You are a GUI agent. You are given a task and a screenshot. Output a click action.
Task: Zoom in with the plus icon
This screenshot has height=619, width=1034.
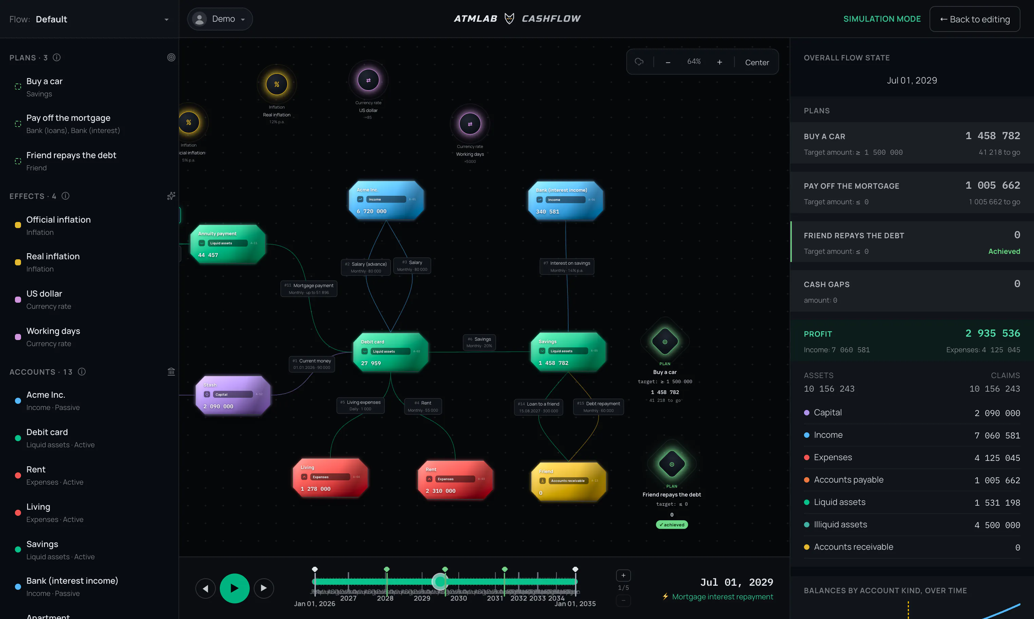719,62
